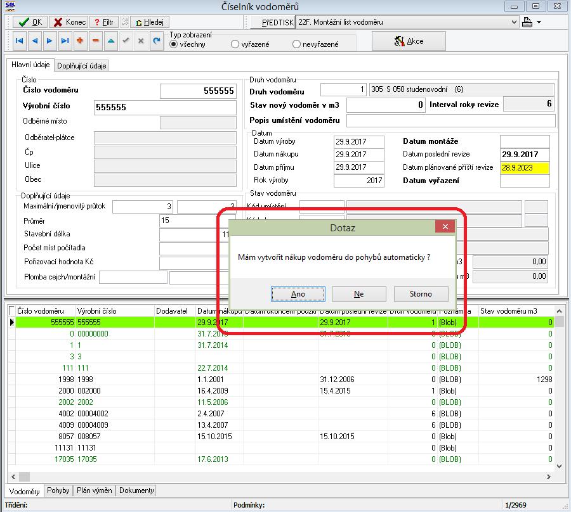This screenshot has width=571, height=512.
Task: Jump to the last record
Action: pos(65,41)
